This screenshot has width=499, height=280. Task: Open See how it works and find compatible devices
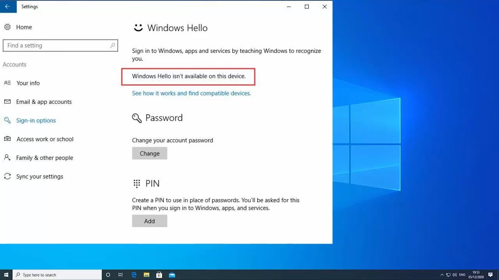coord(191,93)
